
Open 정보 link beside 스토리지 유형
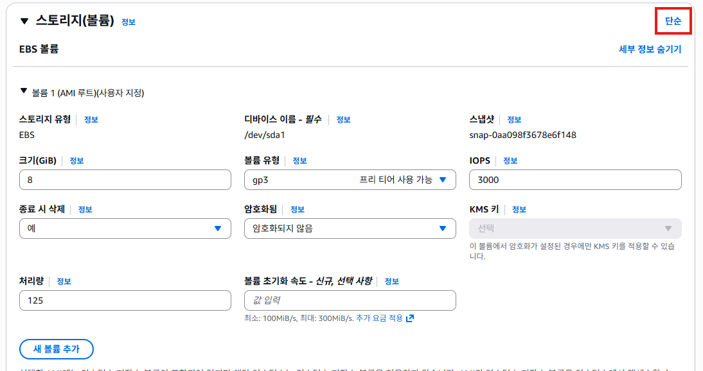coord(91,119)
